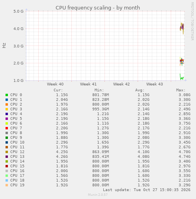196x199 pixels.
Task: Click the light green CPU 17 swatch
Action: (7, 176)
